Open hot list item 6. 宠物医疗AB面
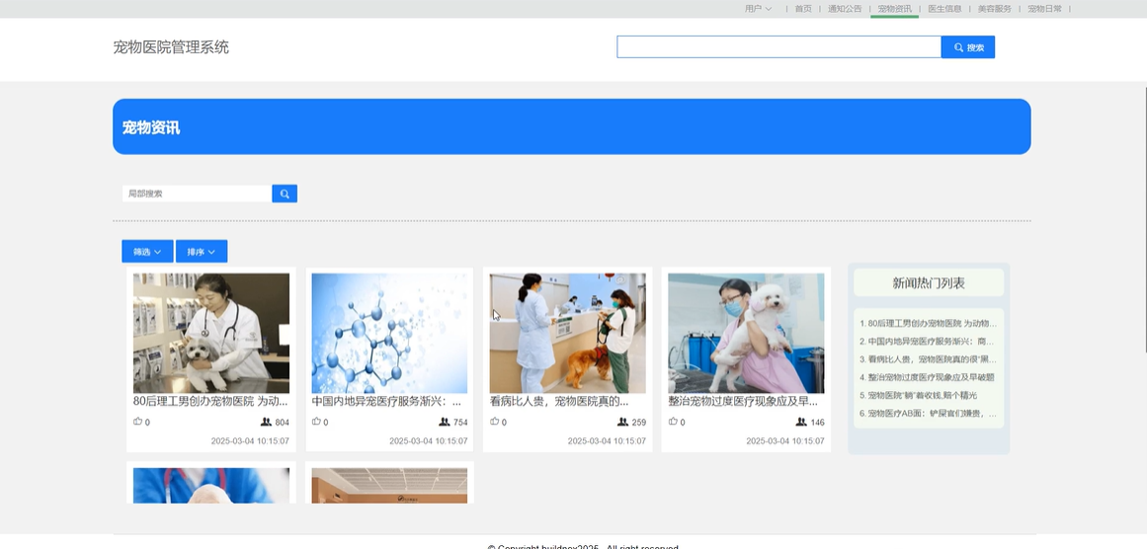The width and height of the screenshot is (1147, 549). point(929,414)
